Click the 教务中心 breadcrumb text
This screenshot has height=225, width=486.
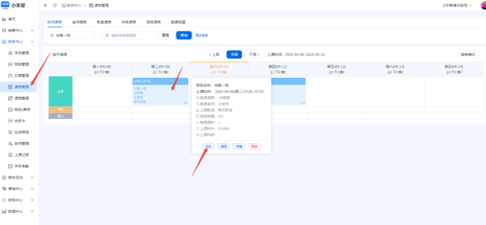tap(74, 5)
